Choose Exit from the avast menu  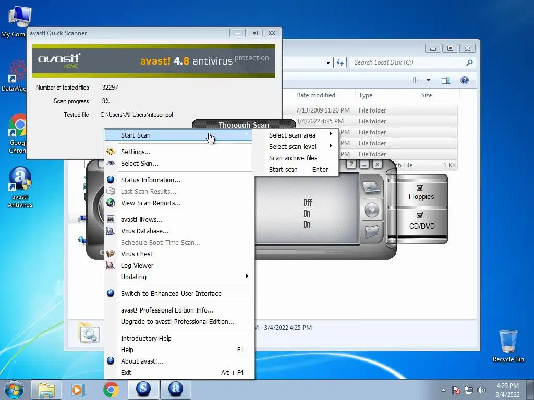click(x=179, y=372)
